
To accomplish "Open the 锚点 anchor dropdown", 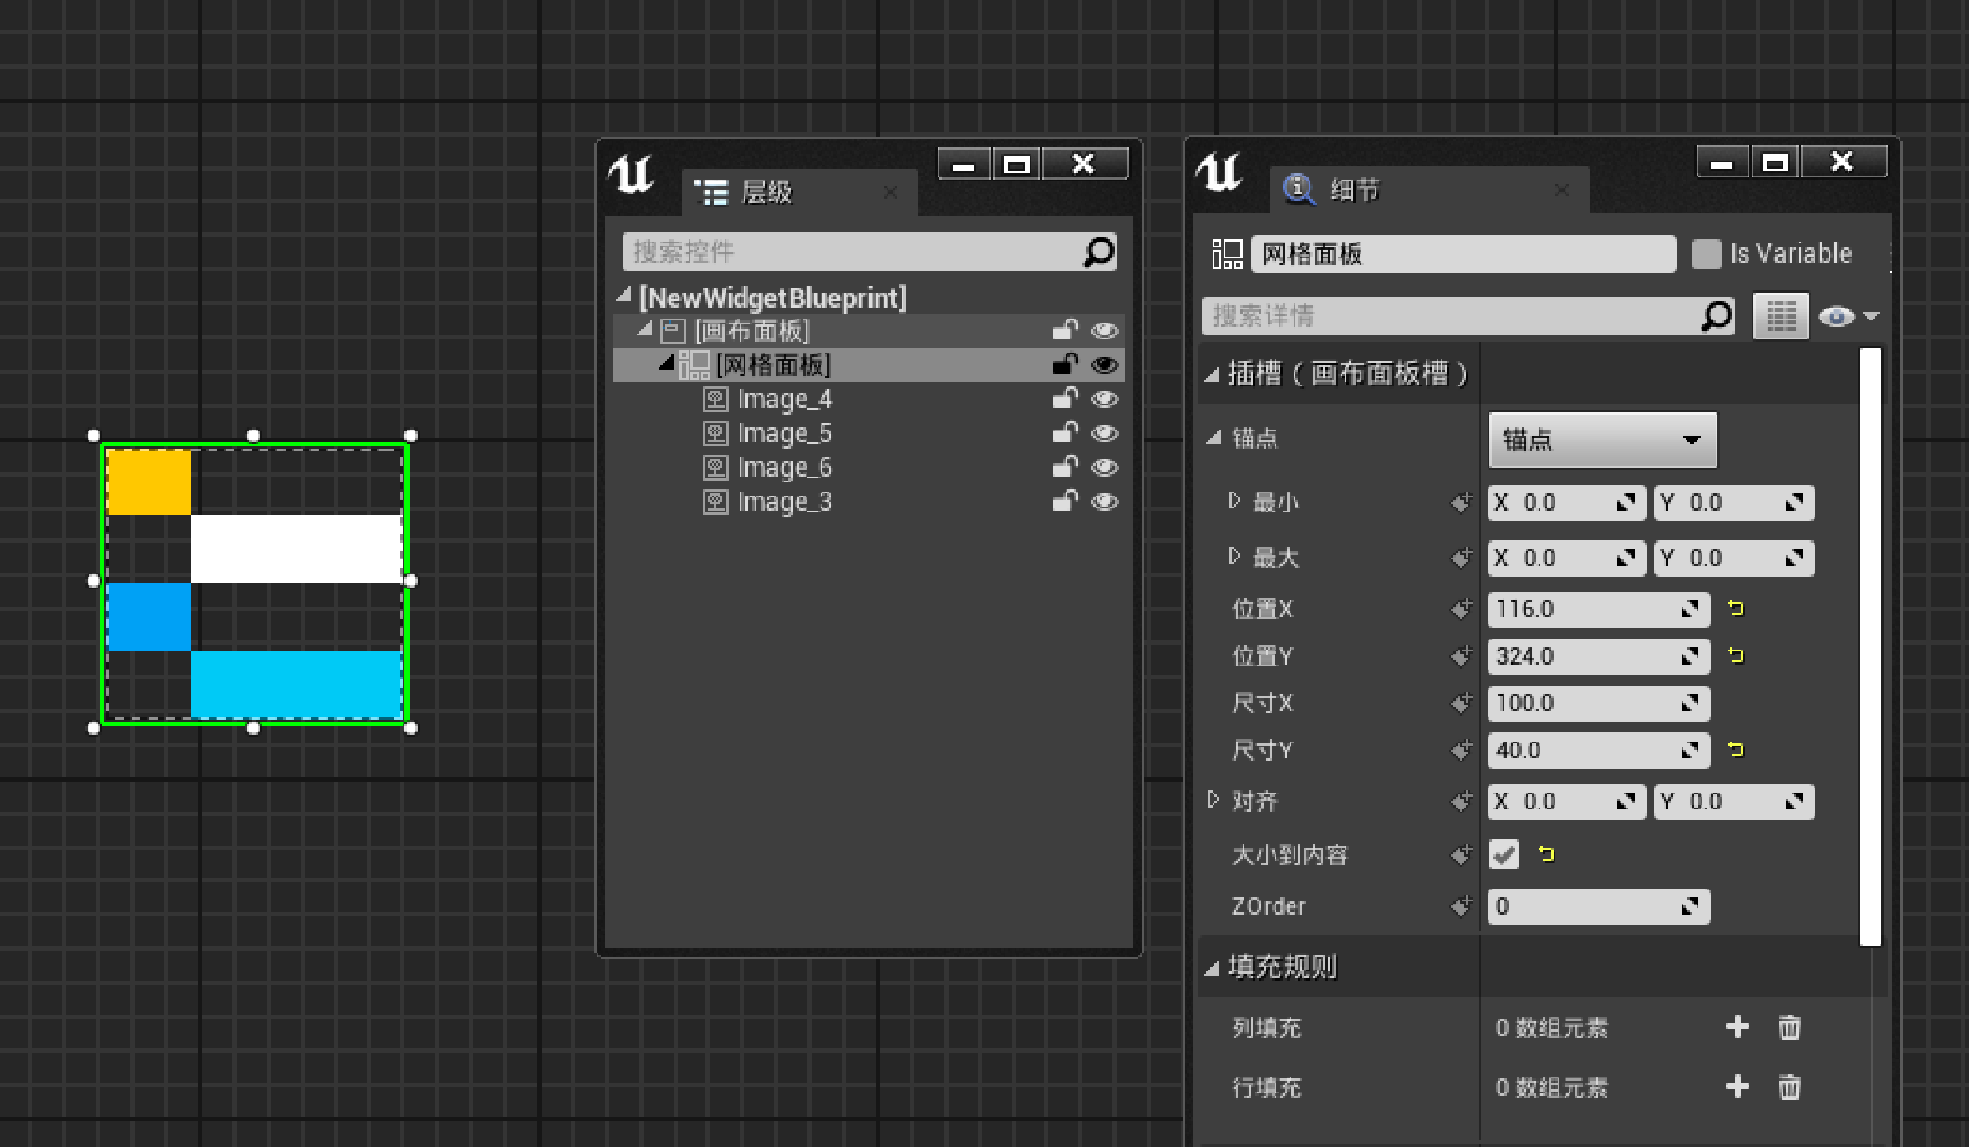I will 1602,440.
